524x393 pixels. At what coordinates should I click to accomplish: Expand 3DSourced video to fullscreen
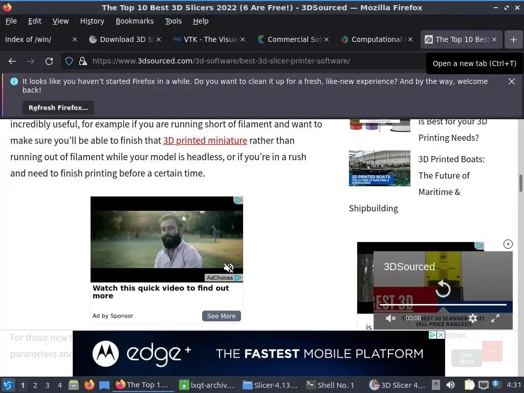pos(495,318)
